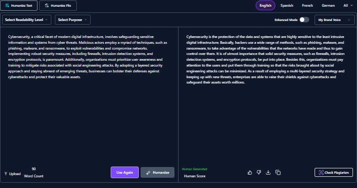Copy the humanized output text

point(278,172)
